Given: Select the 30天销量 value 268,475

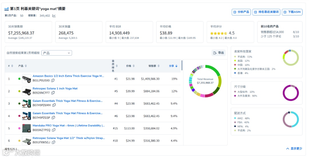Looking at the screenshot, I should pos(66,33).
